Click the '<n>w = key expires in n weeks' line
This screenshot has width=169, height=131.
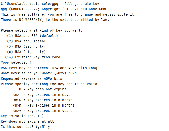[43, 100]
